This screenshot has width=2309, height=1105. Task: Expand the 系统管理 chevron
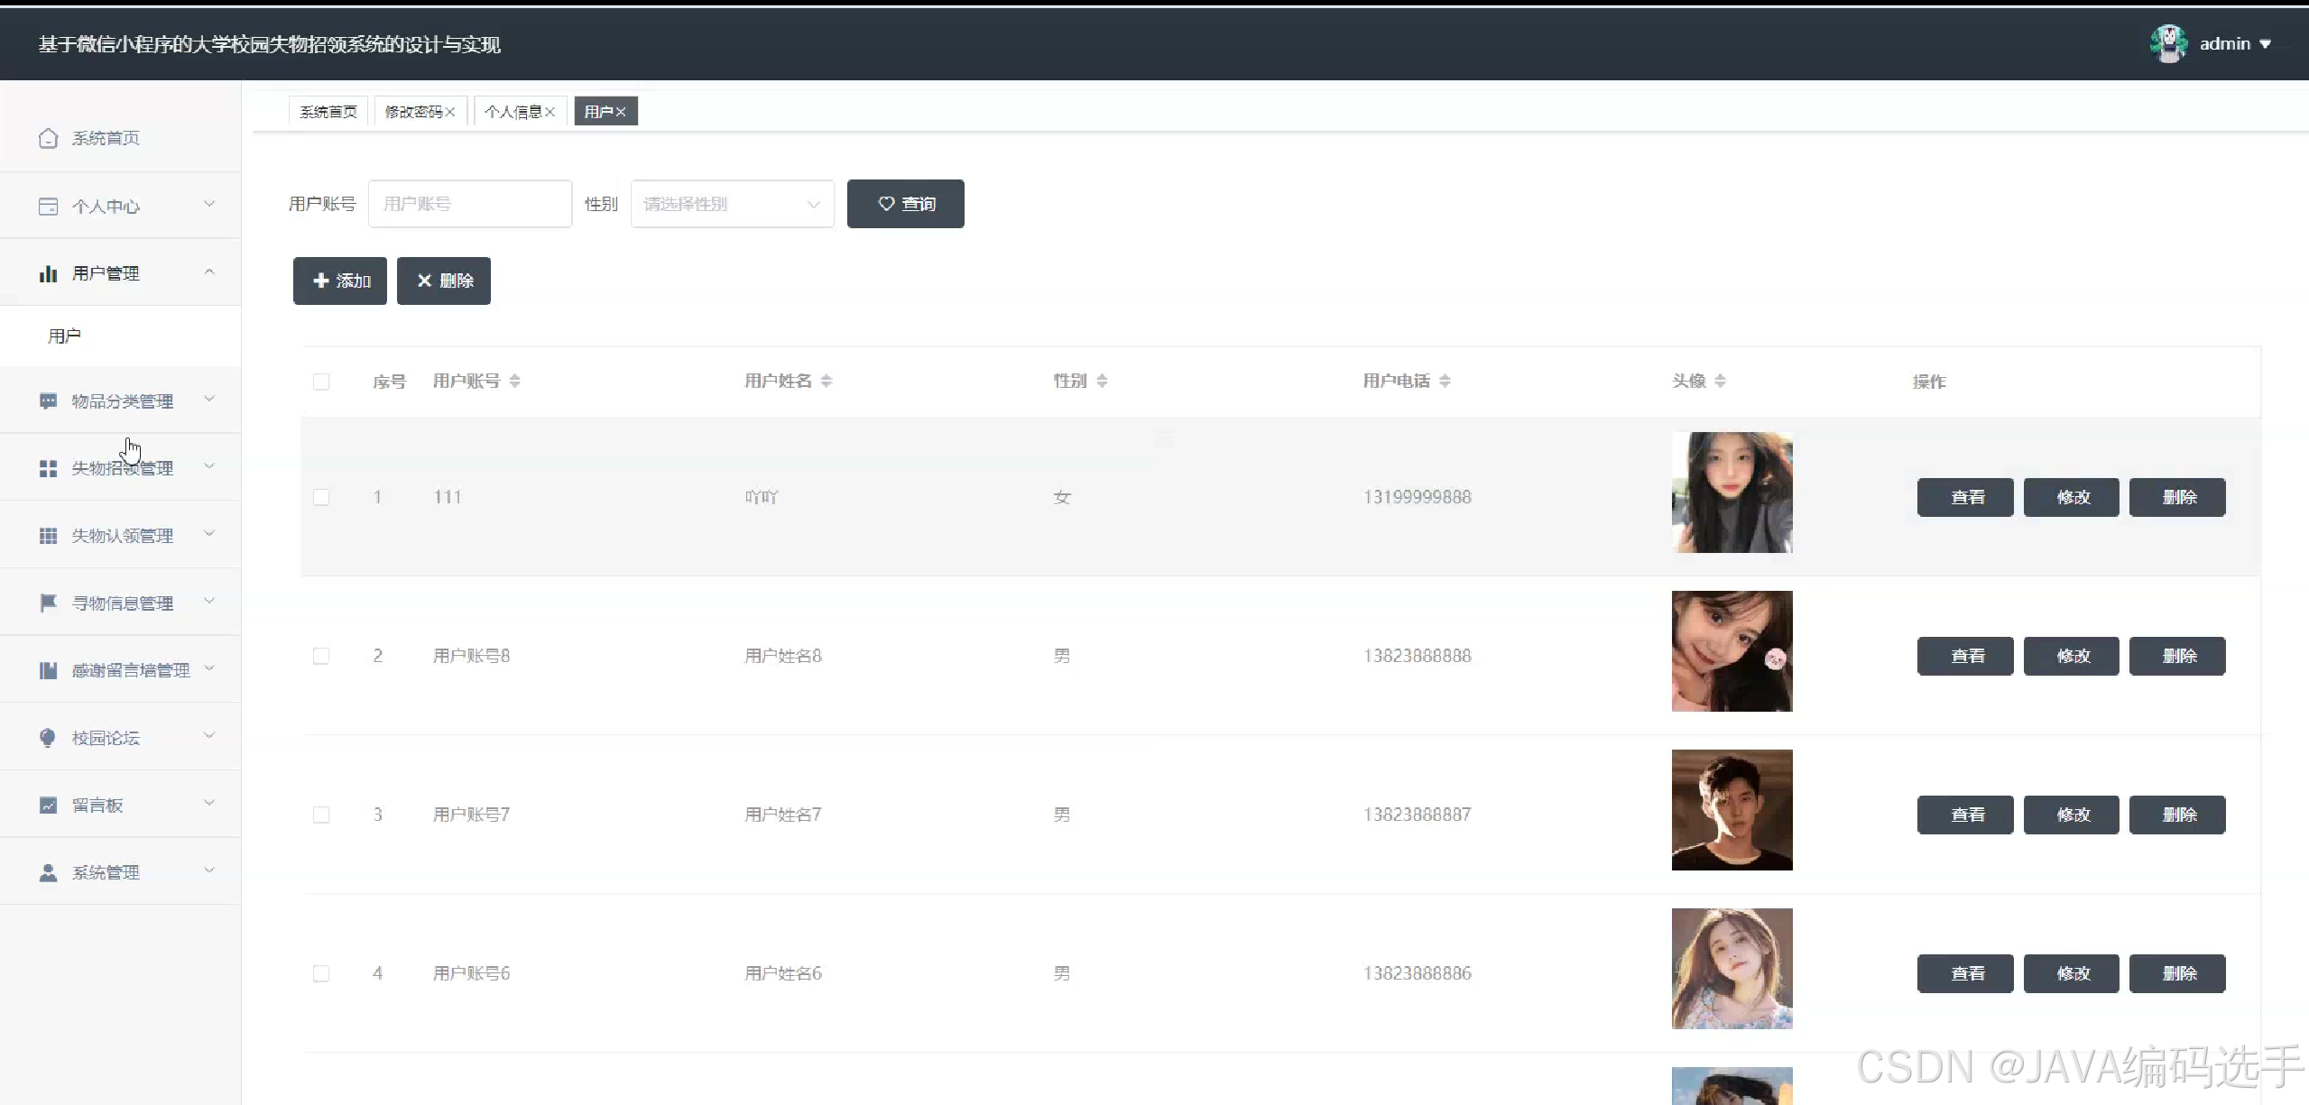[x=209, y=870]
